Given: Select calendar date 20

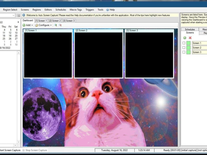Looking at the screenshot, I should [16, 36].
